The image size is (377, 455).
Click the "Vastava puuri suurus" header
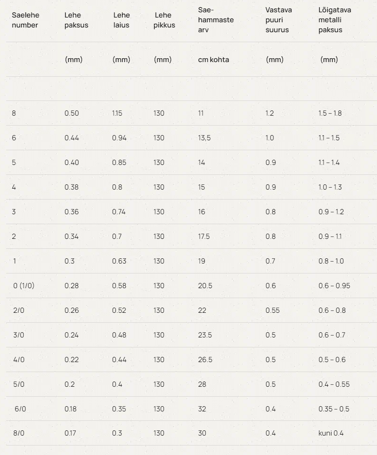[x=279, y=20]
